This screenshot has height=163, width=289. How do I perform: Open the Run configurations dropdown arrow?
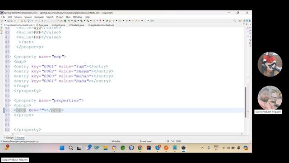tap(78, 21)
